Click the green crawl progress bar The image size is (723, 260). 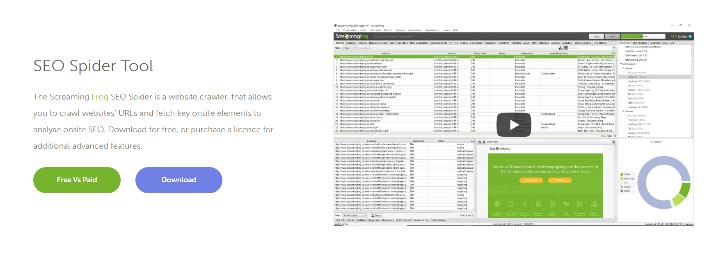coord(643,36)
